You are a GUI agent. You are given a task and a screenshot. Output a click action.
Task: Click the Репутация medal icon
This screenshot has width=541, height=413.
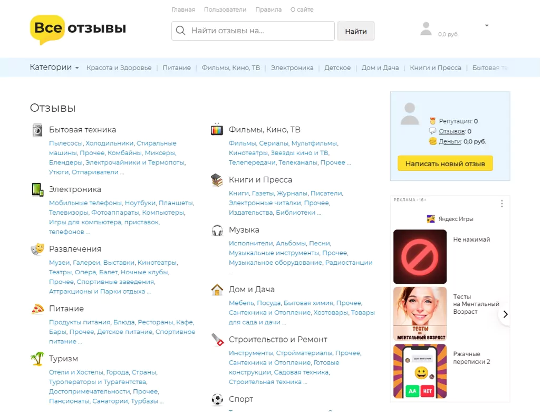433,121
